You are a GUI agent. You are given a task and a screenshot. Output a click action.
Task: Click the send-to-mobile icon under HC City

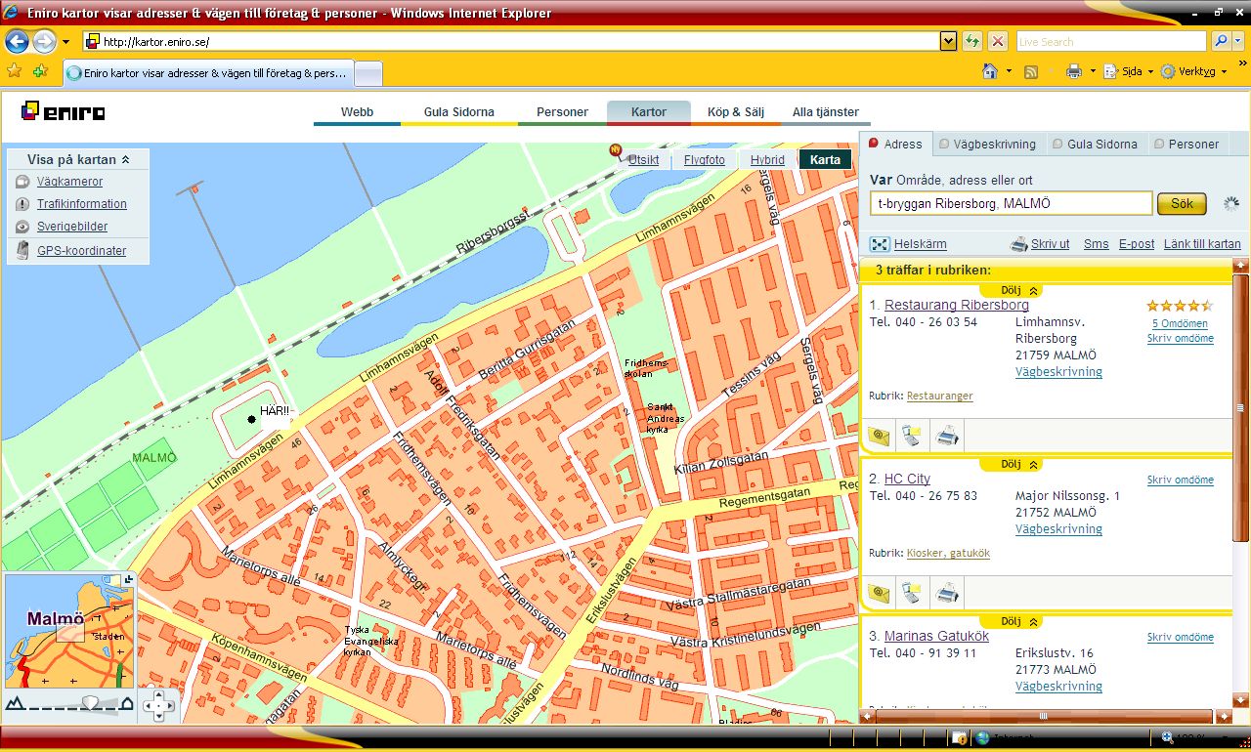[x=912, y=592]
